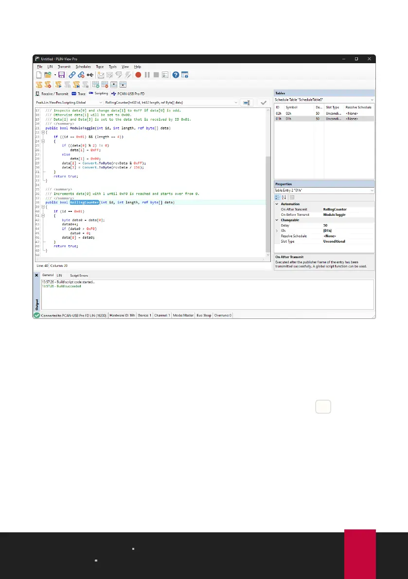Click the red Record trace button

[x=138, y=75]
